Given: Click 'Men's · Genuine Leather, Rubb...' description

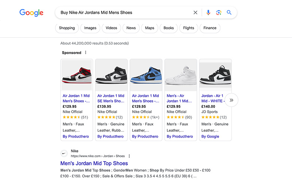Looking at the screenshot, I should click(111, 127).
